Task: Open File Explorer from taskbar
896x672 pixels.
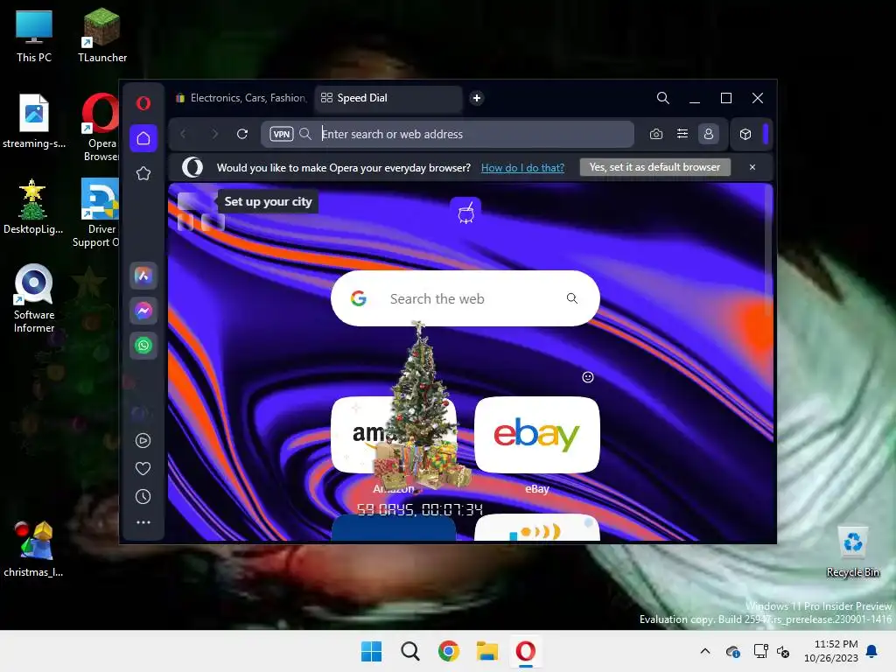Action: (487, 651)
